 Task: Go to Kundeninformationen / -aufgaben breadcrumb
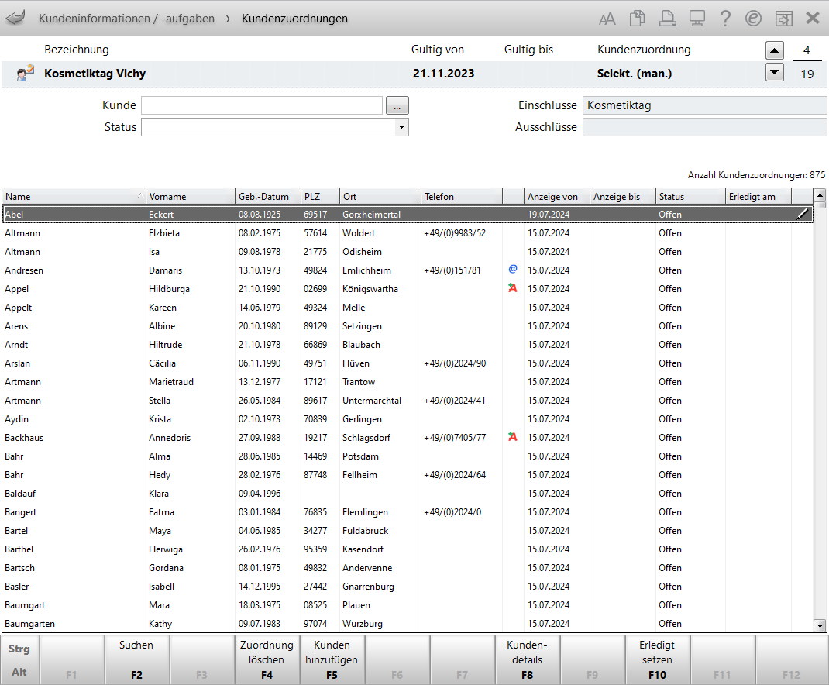coord(126,19)
